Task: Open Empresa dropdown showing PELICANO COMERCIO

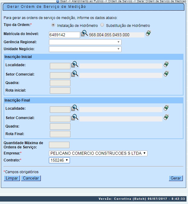Action: [x=98, y=153]
